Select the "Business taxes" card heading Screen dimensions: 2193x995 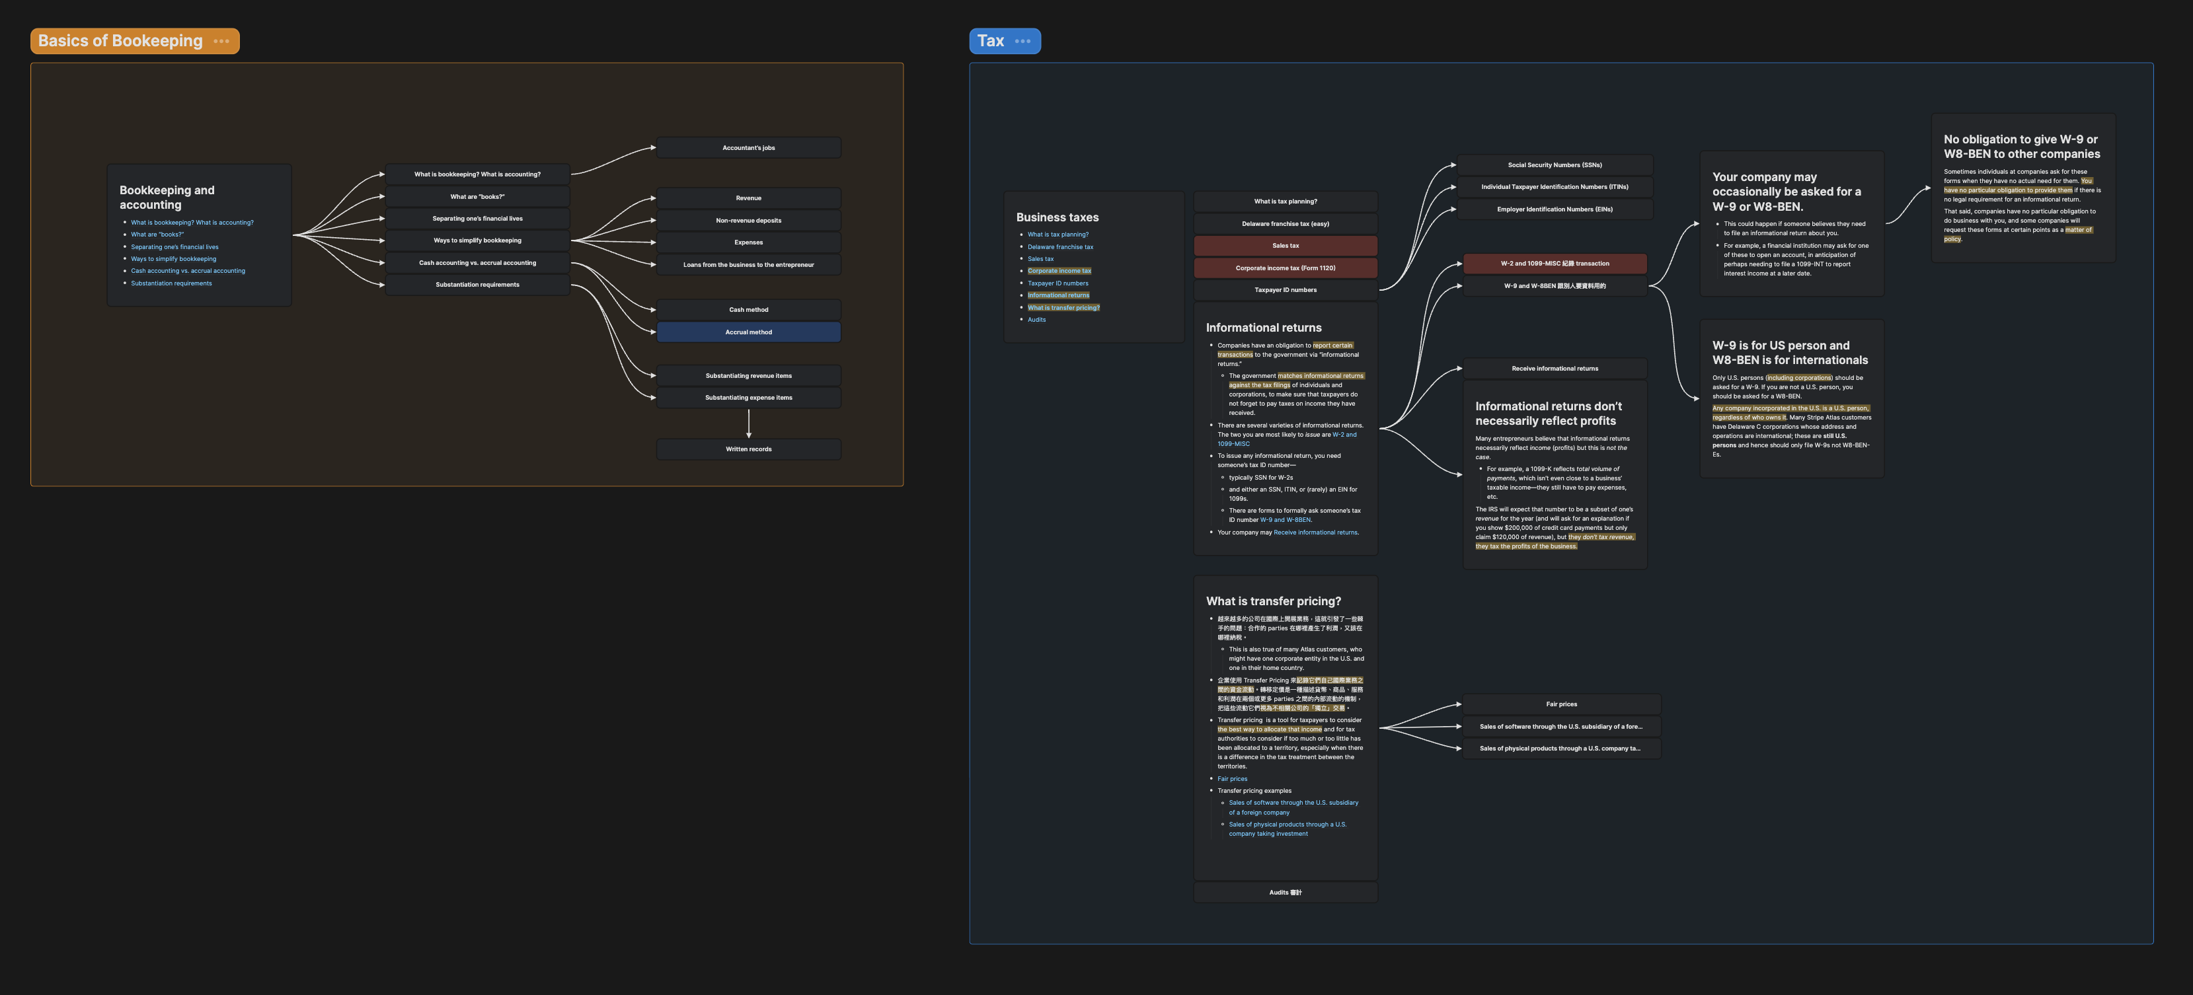pyautogui.click(x=1058, y=218)
